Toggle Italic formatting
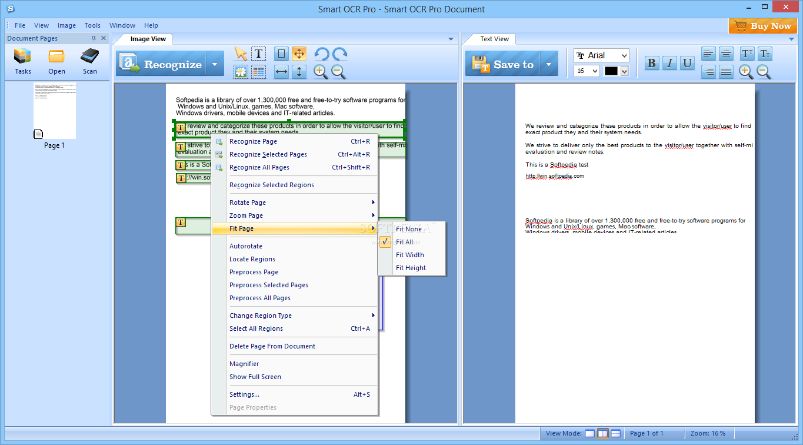 (669, 63)
